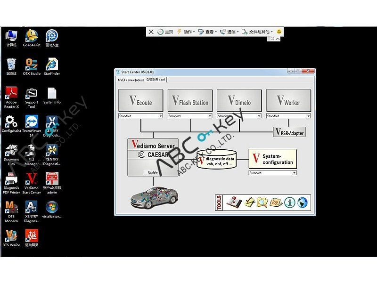Show the info icon in Tools

(x=289, y=202)
